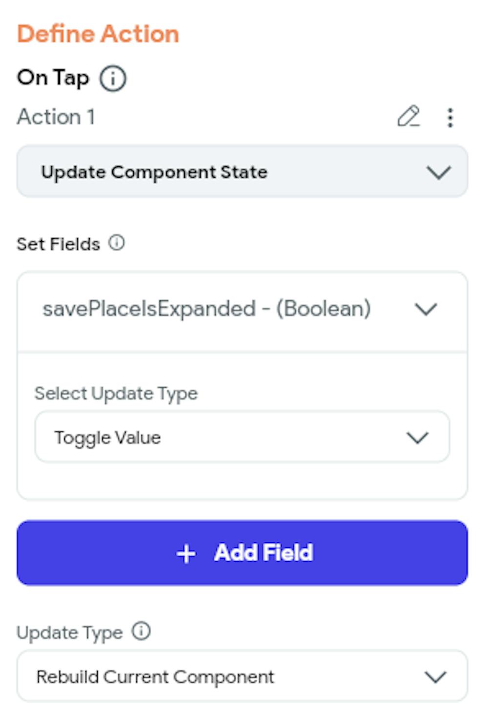Click the Define Action heading
The width and height of the screenshot is (488, 716).
pos(98,34)
